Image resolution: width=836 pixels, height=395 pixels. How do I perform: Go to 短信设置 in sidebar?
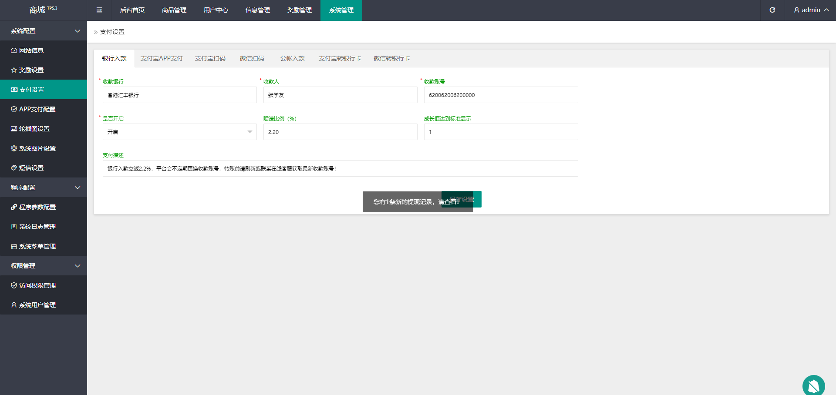(x=44, y=168)
